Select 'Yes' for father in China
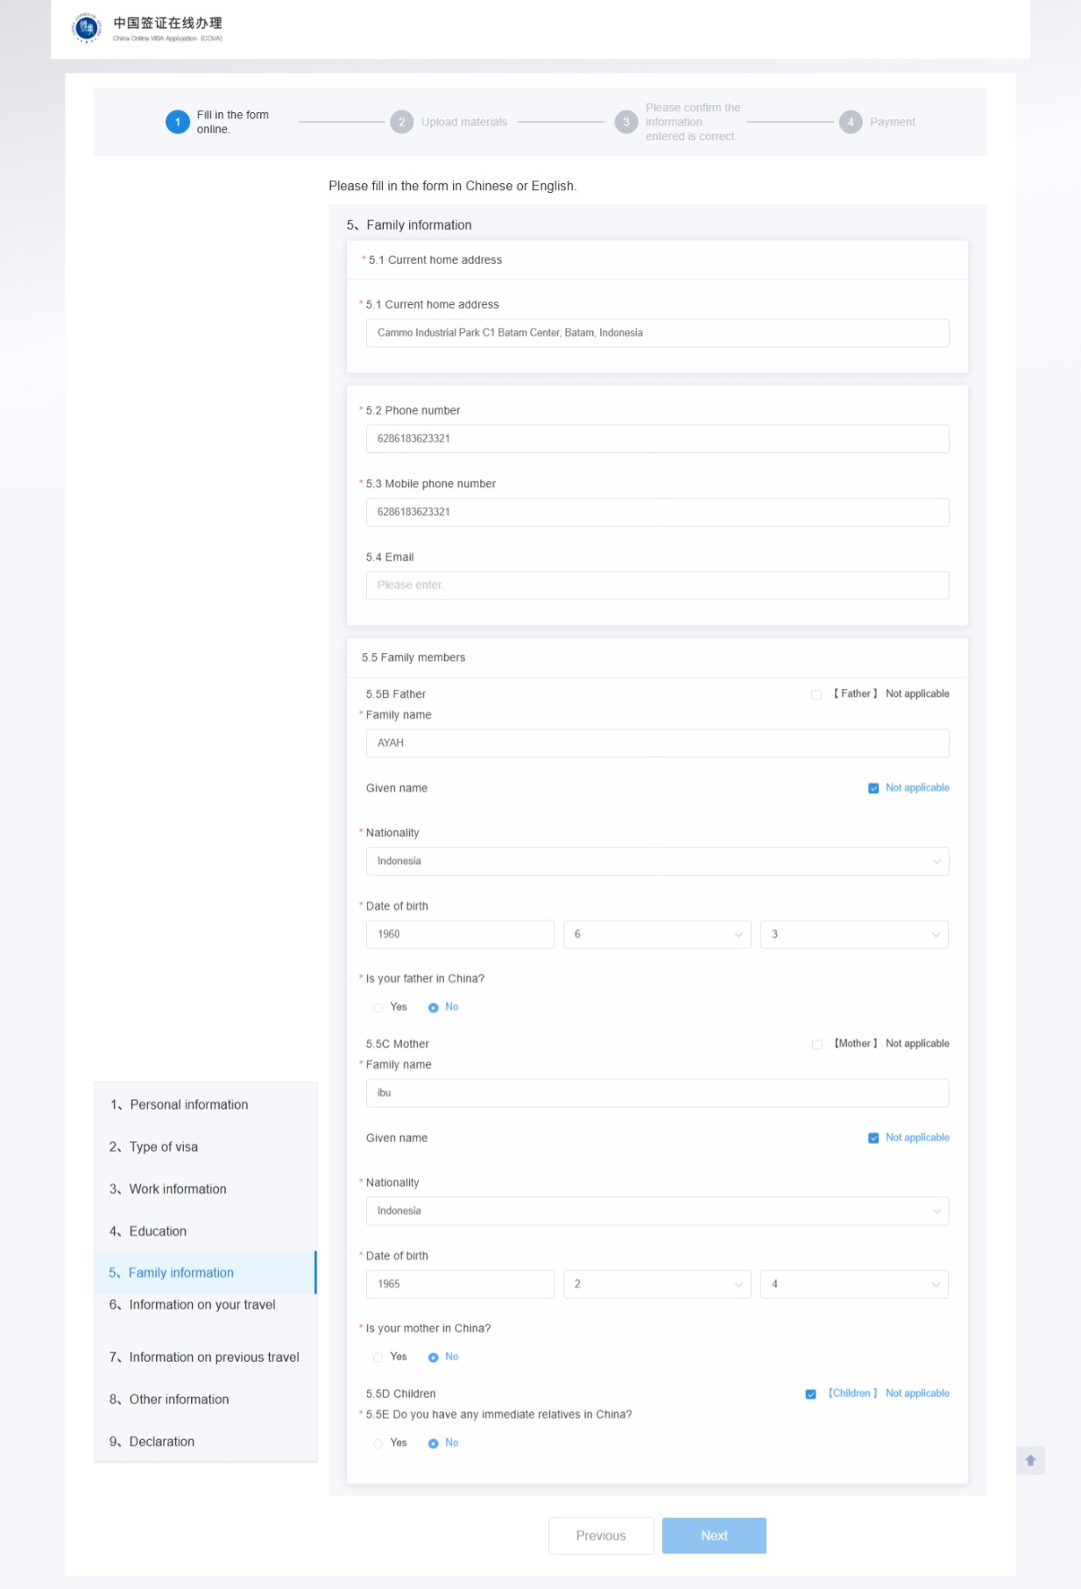Image resolution: width=1081 pixels, height=1589 pixels. [378, 1007]
